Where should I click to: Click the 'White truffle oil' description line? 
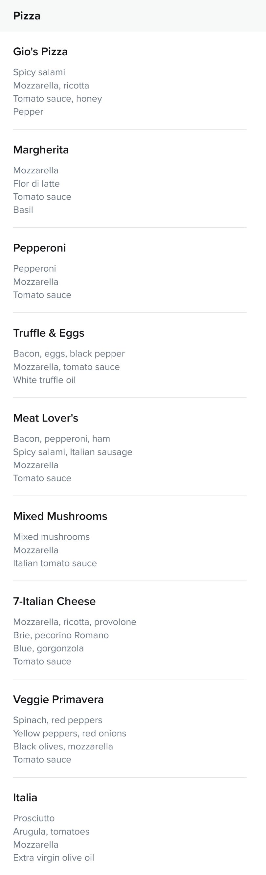[44, 380]
